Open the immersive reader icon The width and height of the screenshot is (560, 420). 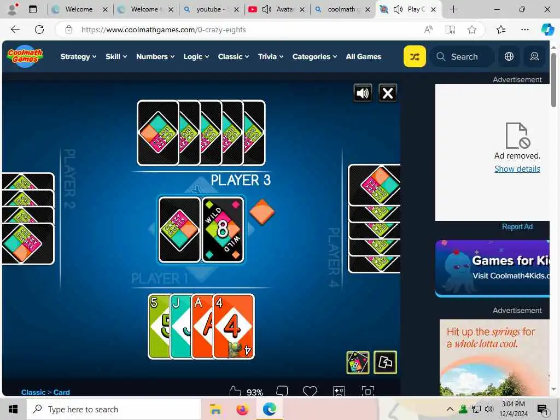[x=450, y=30]
